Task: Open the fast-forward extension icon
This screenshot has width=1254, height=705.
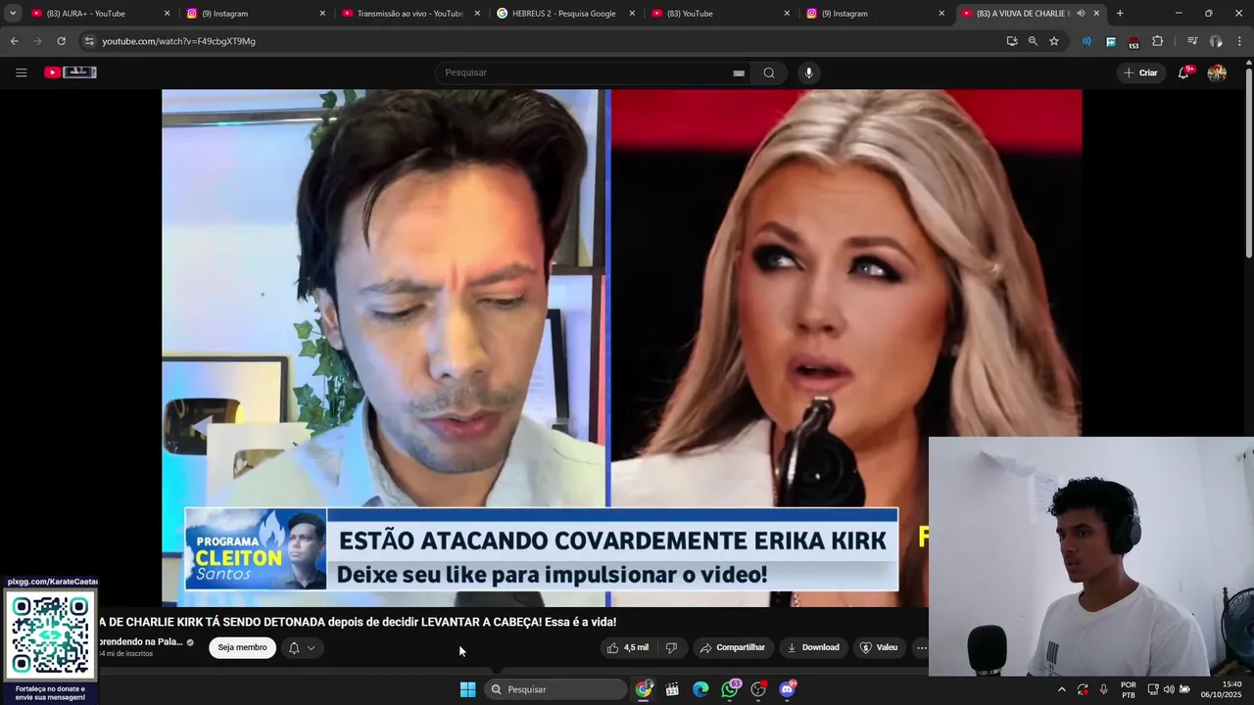Action: coord(1110,41)
